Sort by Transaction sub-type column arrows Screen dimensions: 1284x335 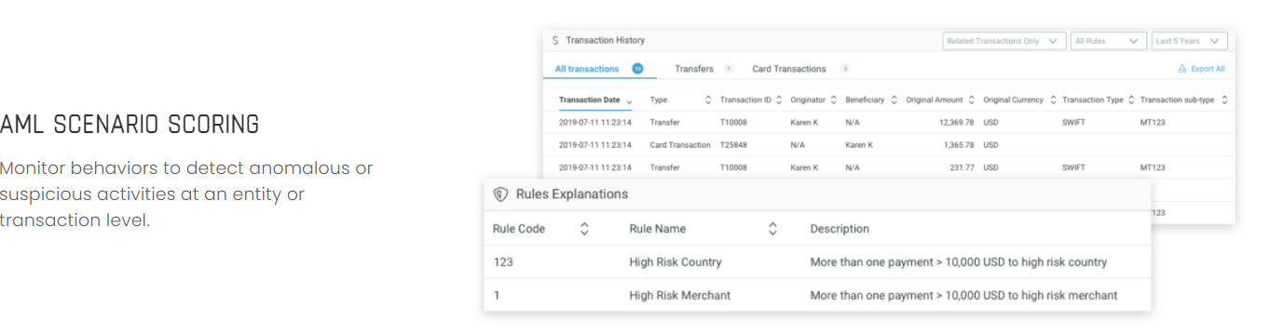point(1224,100)
